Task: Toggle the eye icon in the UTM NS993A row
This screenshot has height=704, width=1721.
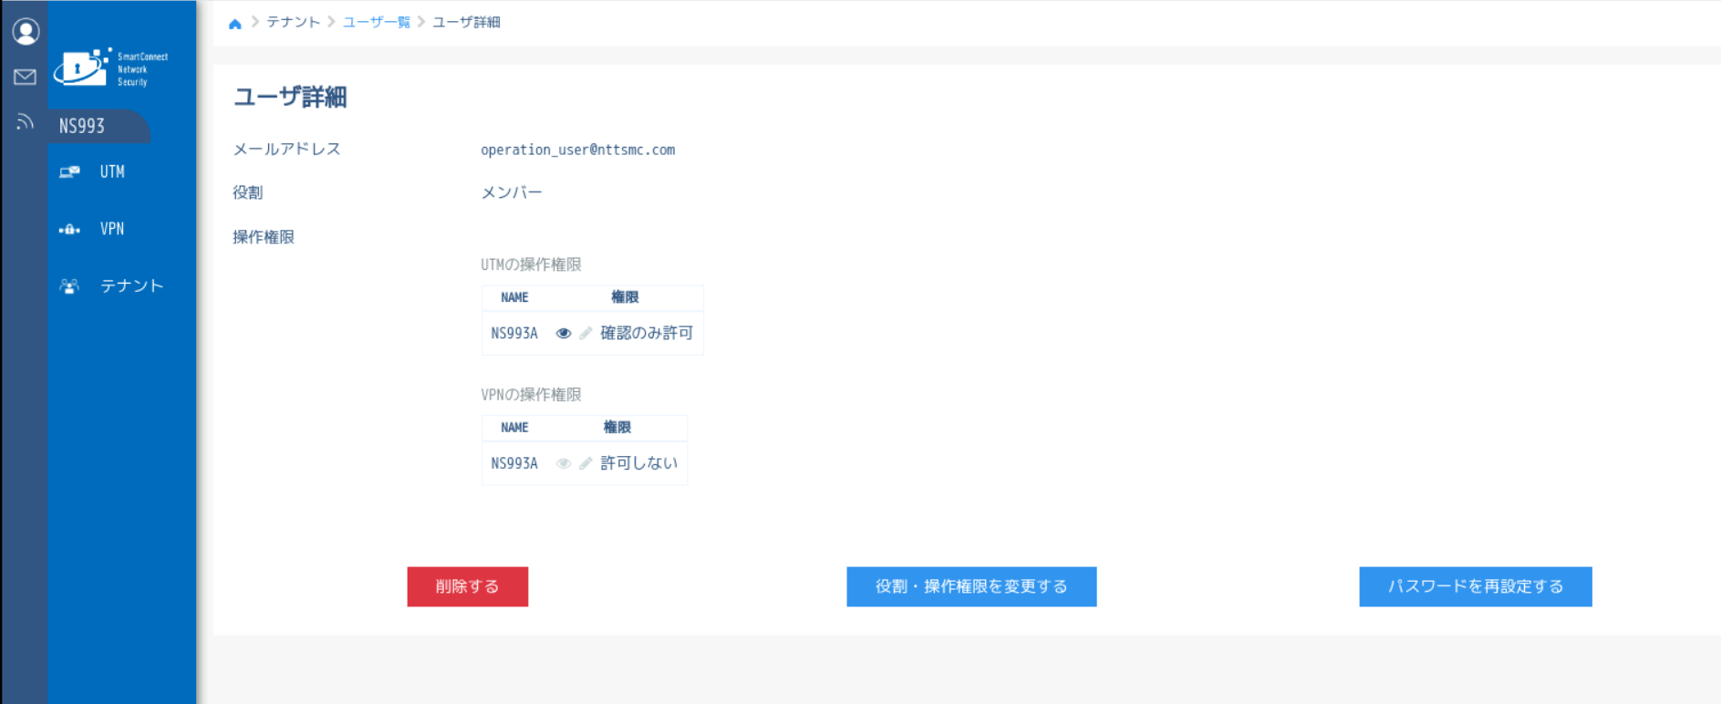Action: [x=564, y=334]
